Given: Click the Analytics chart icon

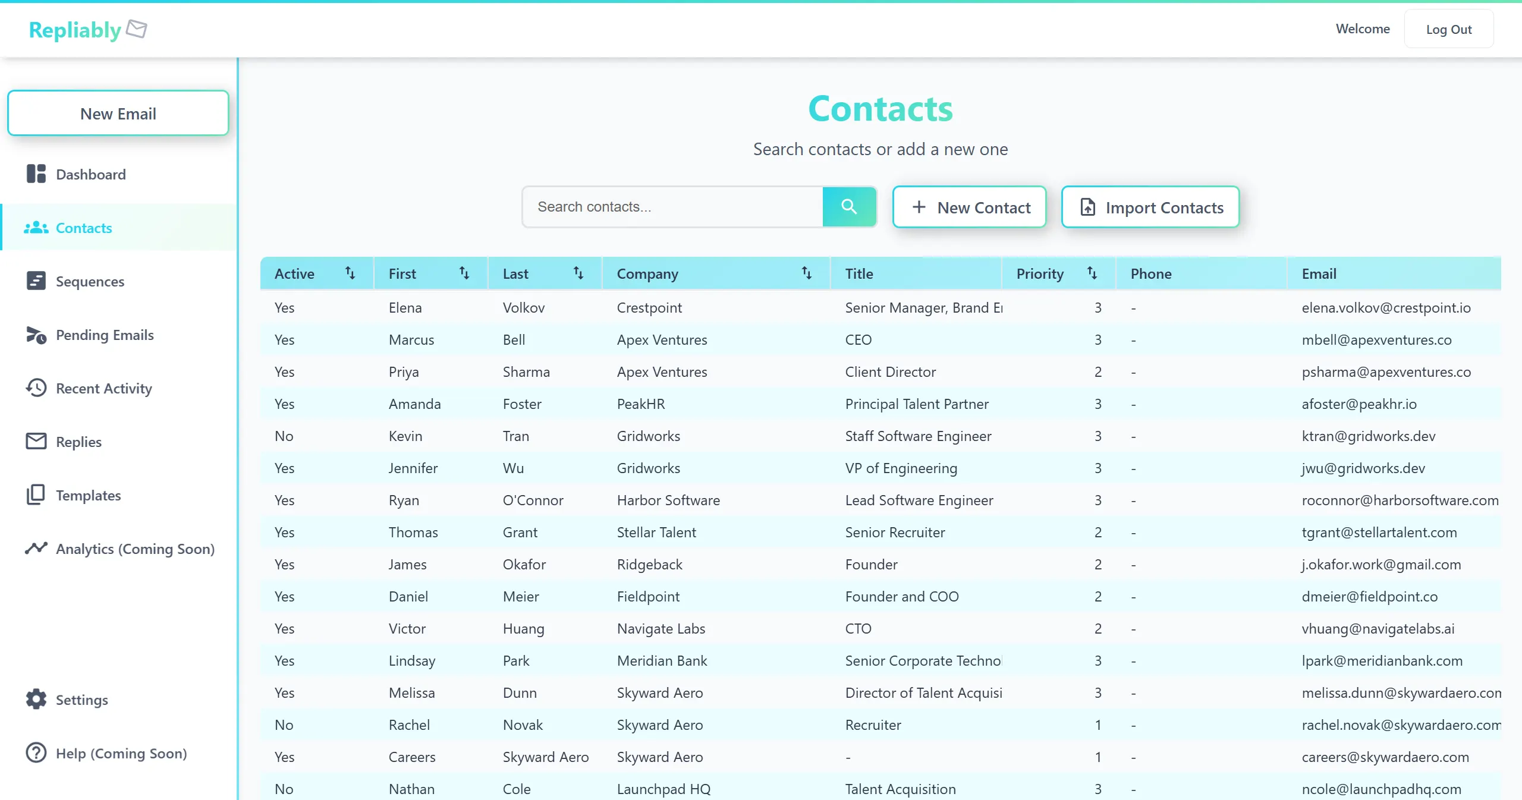Looking at the screenshot, I should click(36, 548).
